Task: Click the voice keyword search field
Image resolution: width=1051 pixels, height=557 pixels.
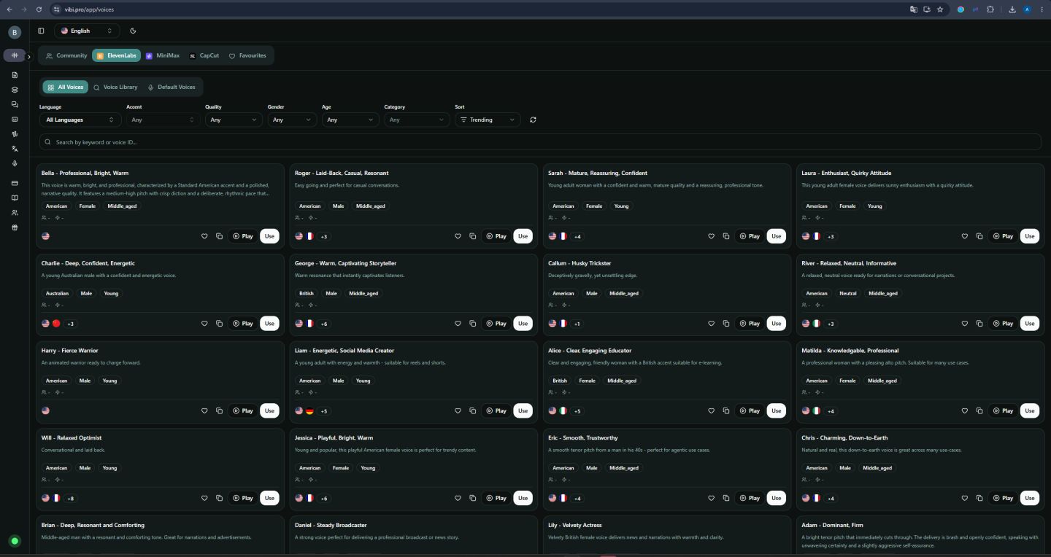Action: (540, 142)
